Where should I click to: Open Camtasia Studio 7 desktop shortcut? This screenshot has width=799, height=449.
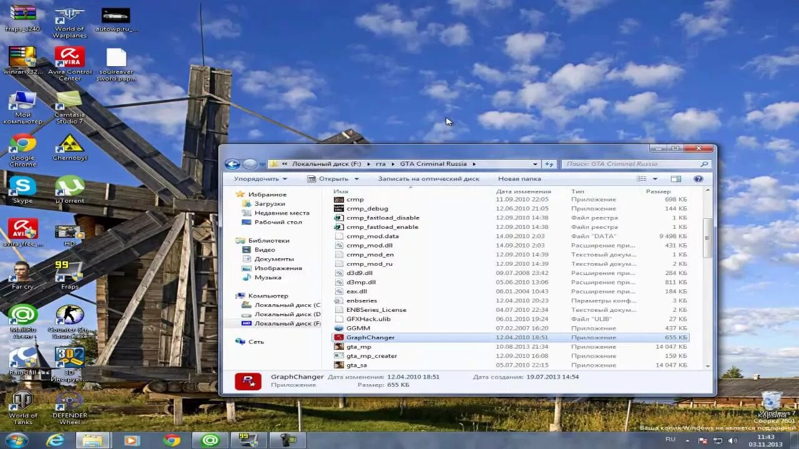[69, 107]
